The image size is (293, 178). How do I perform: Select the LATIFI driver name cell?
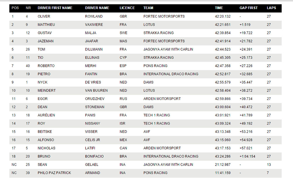click(90, 148)
